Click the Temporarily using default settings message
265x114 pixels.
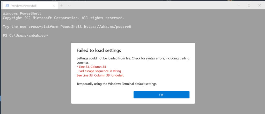coord(117,84)
